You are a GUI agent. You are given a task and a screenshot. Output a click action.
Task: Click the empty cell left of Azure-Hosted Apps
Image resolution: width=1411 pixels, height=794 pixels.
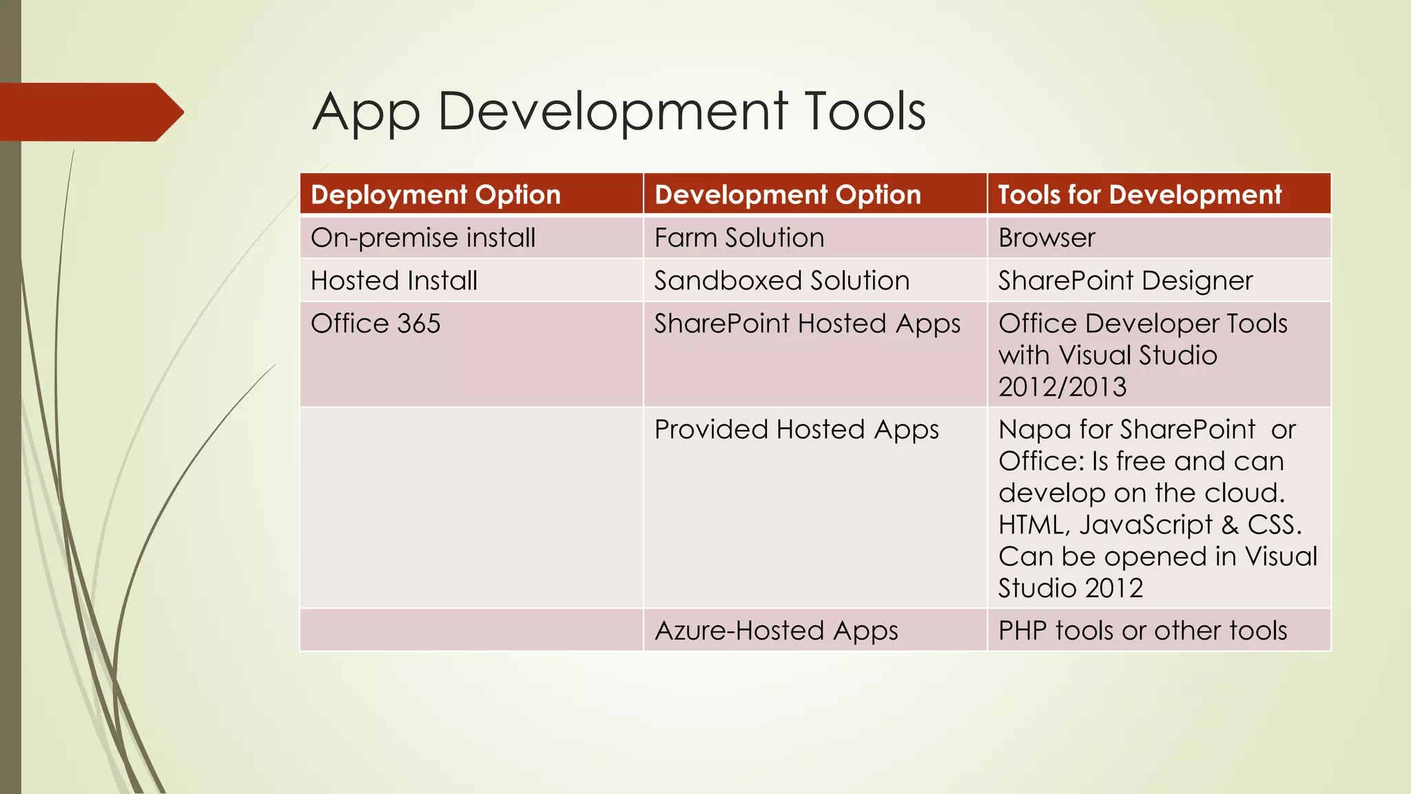pos(471,631)
